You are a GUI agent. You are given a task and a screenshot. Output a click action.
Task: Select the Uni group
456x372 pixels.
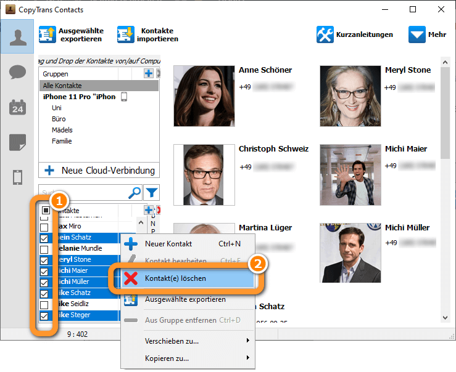tap(57, 108)
